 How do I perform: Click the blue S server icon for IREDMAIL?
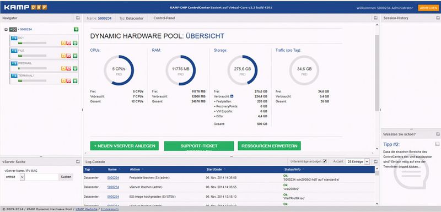(14, 63)
